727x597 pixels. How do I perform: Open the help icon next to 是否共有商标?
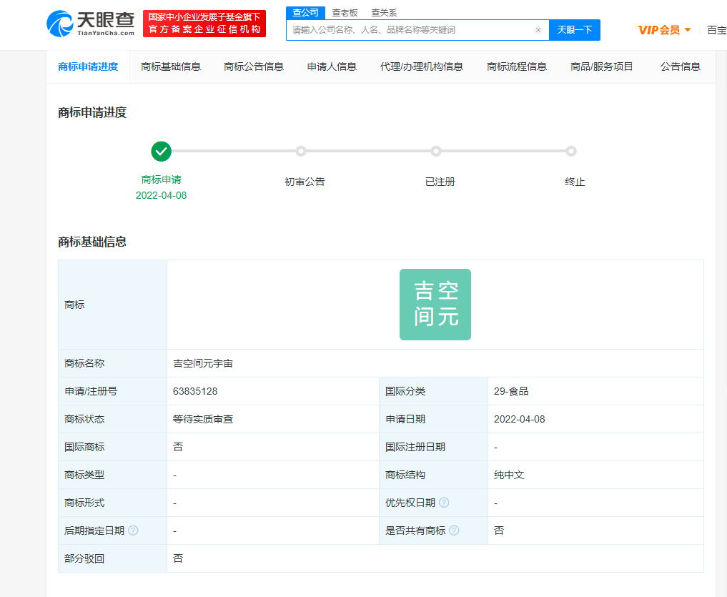pos(455,531)
